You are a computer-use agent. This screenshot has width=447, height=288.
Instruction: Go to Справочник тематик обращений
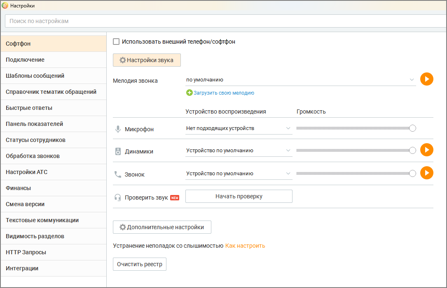54,92
